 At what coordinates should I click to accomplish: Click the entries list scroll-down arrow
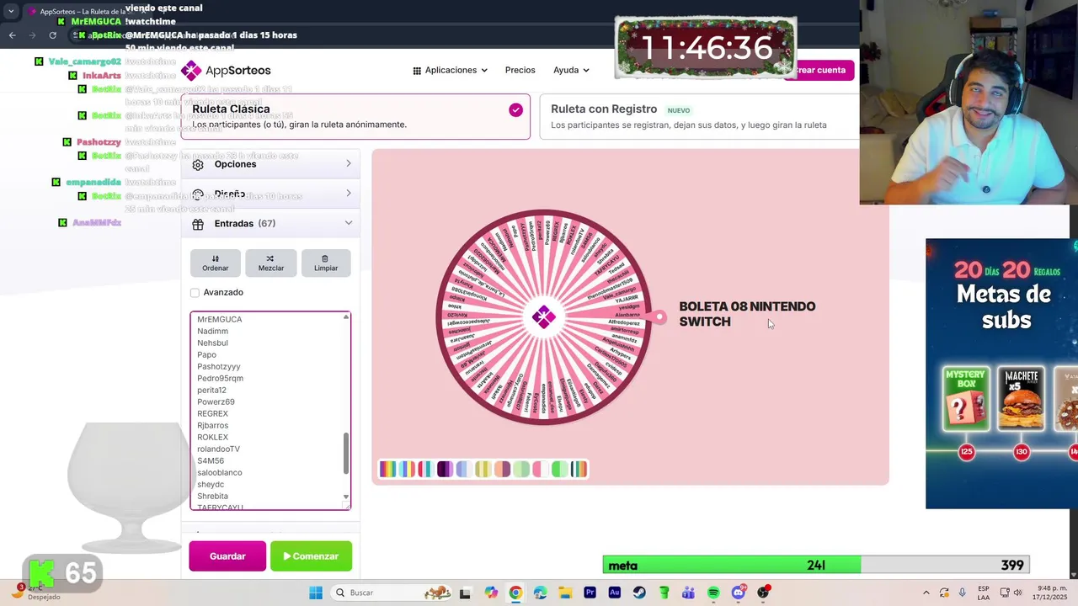(x=345, y=497)
